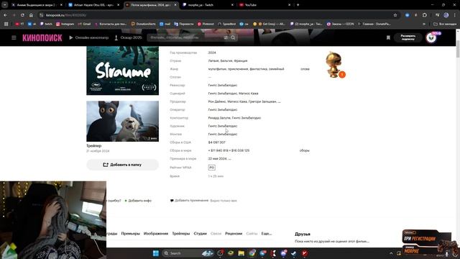Click the Расширить подписку button
The width and height of the screenshot is (460, 259).
click(x=408, y=37)
